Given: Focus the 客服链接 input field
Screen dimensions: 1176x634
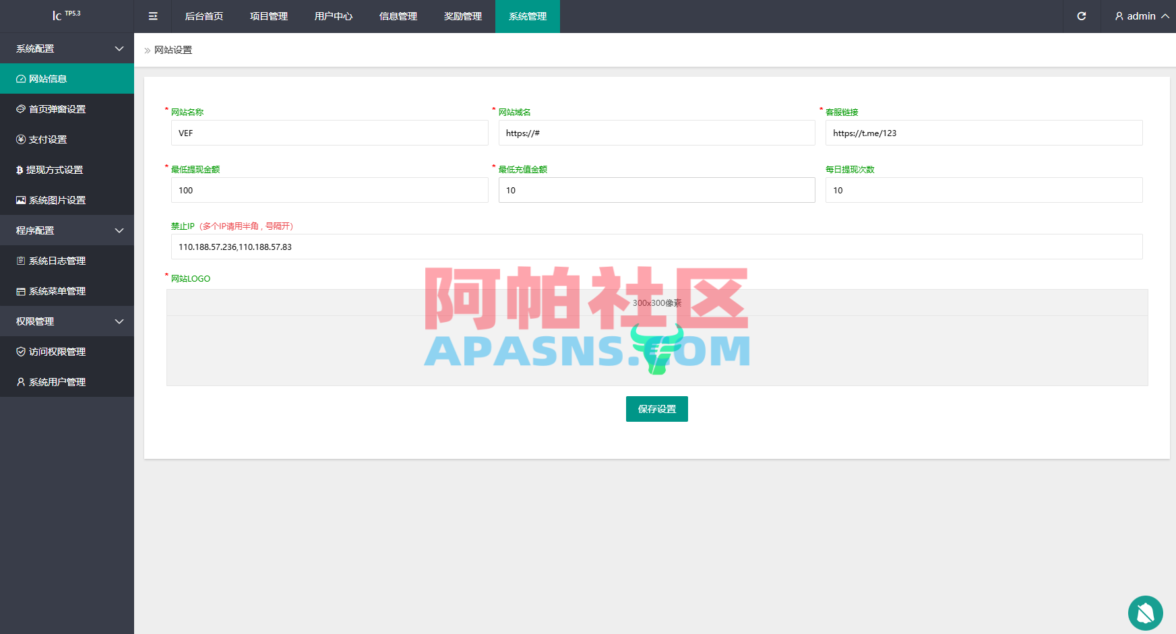Looking at the screenshot, I should coord(984,133).
